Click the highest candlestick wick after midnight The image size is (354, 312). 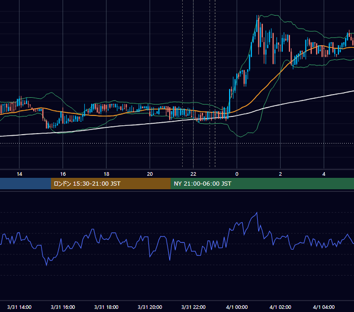click(257, 18)
